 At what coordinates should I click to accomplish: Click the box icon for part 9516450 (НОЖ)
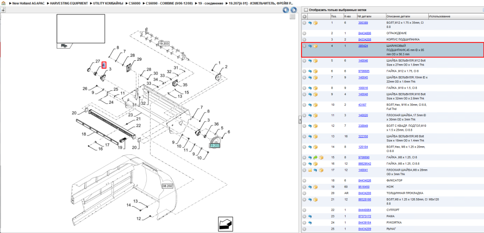(x=316, y=187)
